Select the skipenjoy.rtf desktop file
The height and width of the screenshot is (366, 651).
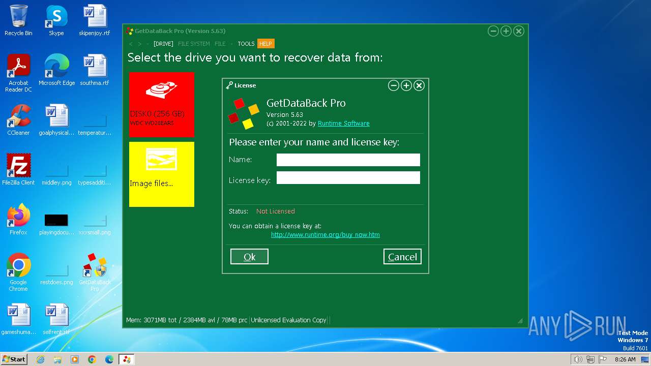[94, 21]
